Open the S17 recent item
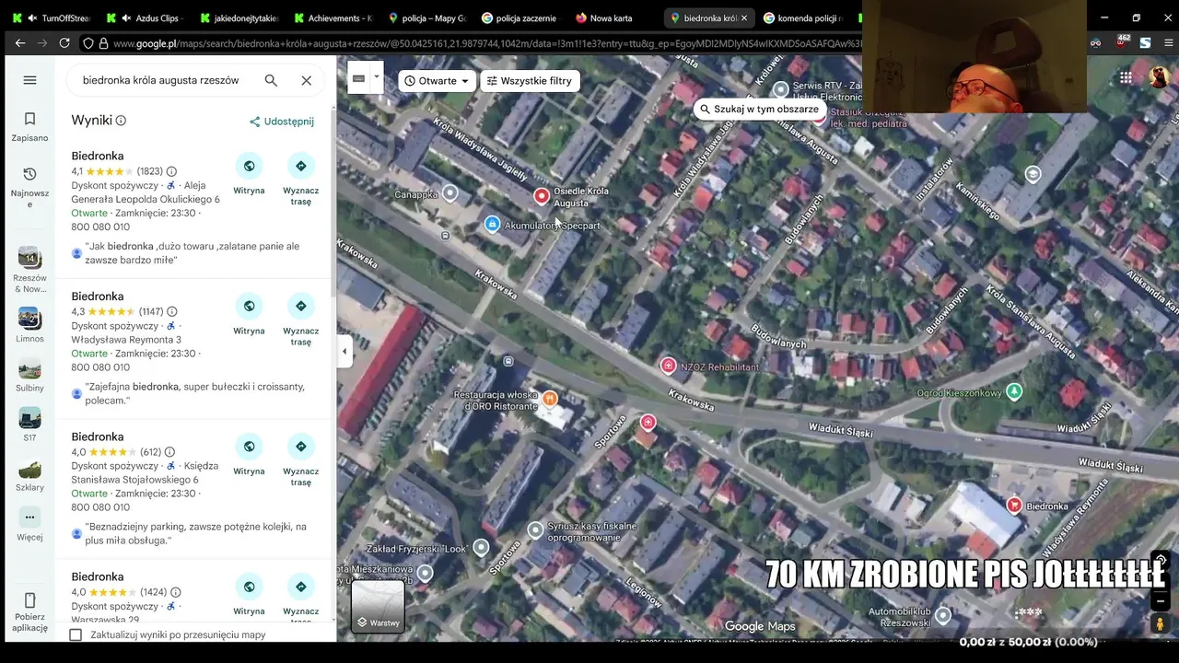The height and width of the screenshot is (663, 1179). coord(29,424)
